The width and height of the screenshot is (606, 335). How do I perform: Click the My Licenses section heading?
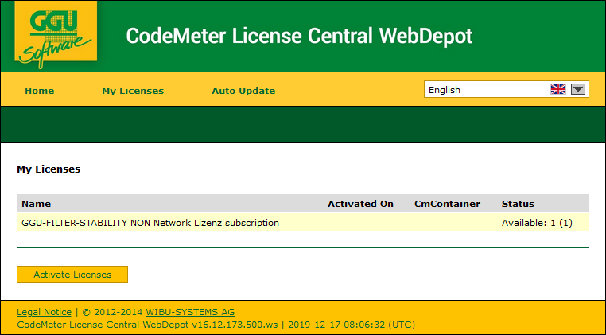point(49,169)
